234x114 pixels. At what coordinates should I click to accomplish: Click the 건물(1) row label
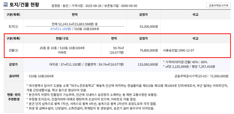tap(13, 50)
